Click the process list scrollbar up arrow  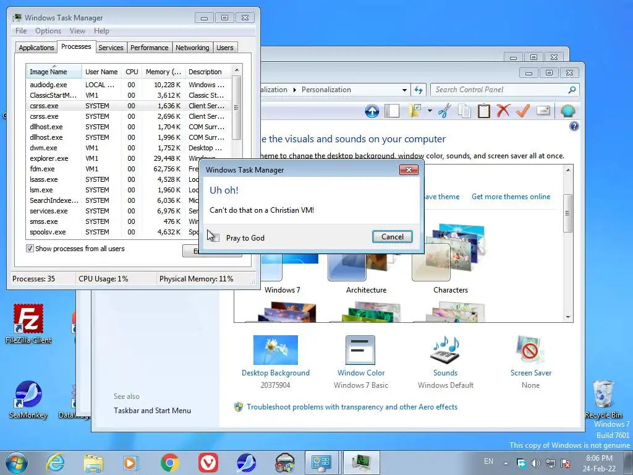(x=237, y=70)
